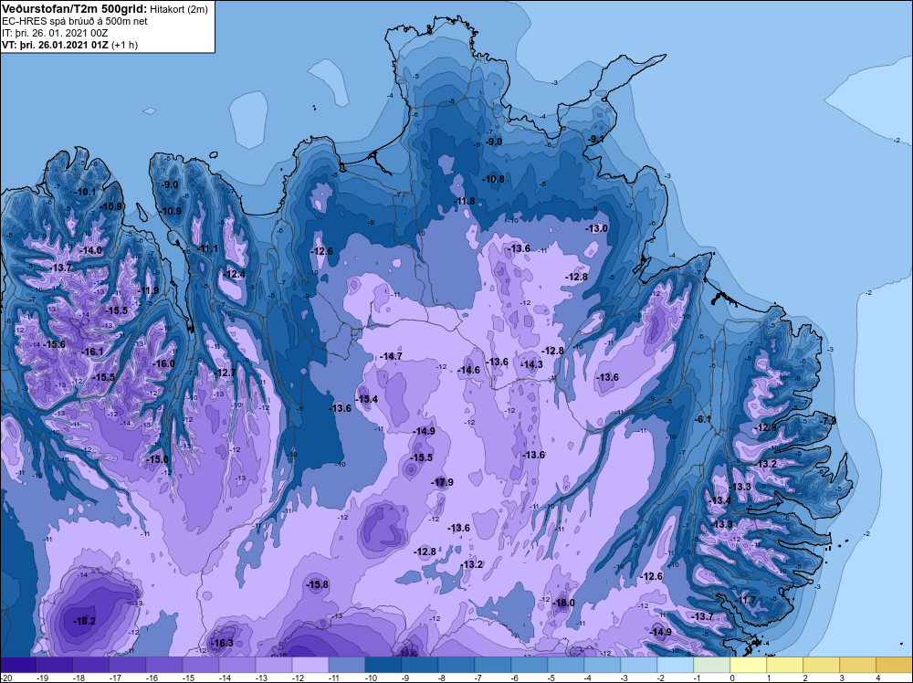The height and width of the screenshot is (683, 913).
Task: Select the 'EC-HRES spá brúuð á 500m net' line
Action: coord(74,21)
